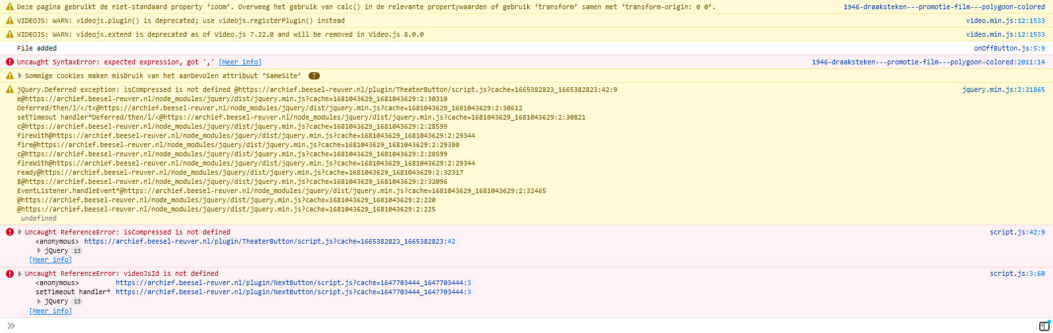Collapse the isCompressed ReferenceError stack trace
1053x333 pixels.
coord(20,233)
